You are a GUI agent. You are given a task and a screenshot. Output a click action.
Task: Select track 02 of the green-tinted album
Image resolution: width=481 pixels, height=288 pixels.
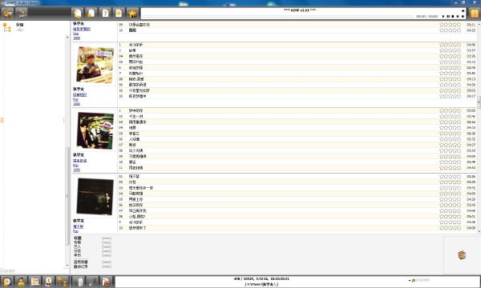pyautogui.click(x=297, y=116)
